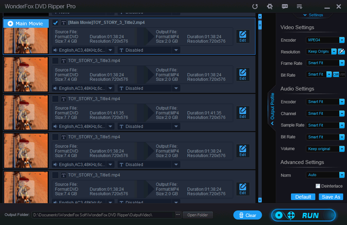The width and height of the screenshot is (347, 225).
Task: Click rename T icon for Title6.mp4
Action: (64, 175)
